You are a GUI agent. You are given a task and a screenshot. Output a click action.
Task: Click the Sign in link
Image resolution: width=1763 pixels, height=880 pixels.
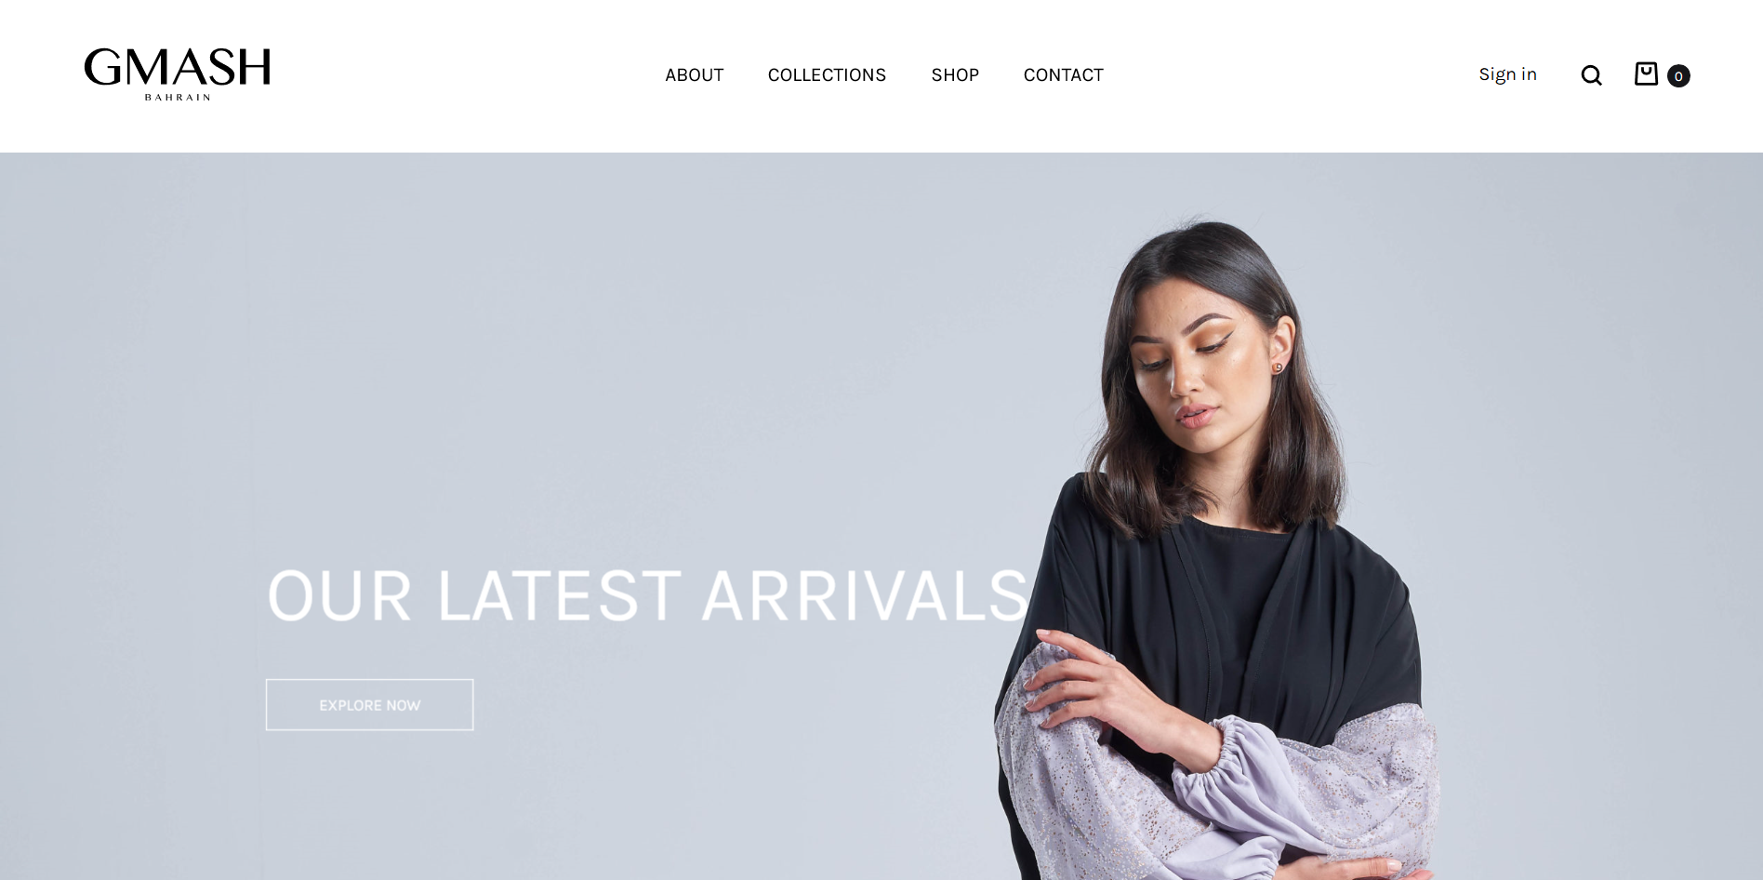(1507, 74)
